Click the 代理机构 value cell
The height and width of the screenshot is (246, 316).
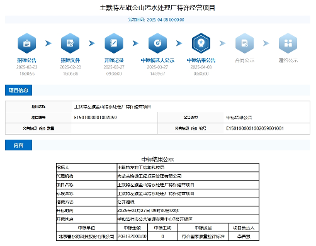coord(188,176)
